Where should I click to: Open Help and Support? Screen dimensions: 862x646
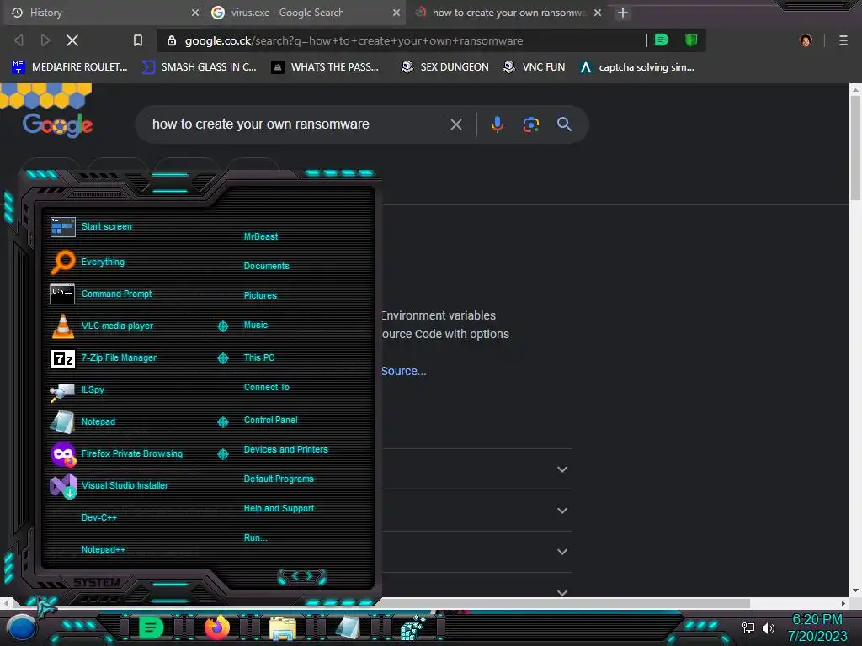(x=279, y=509)
